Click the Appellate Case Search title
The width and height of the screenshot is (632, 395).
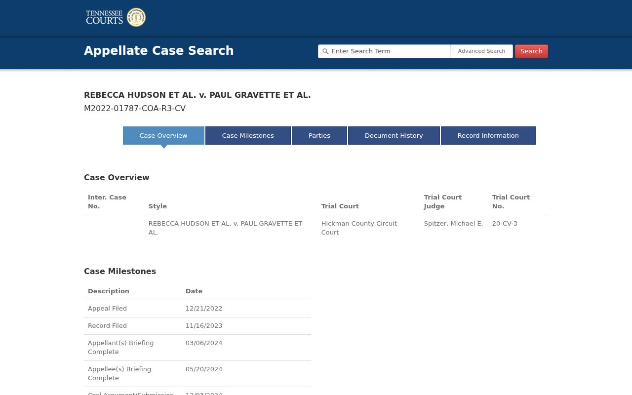(159, 51)
